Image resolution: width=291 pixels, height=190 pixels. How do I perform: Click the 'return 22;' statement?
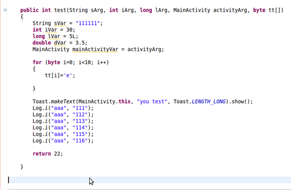coord(48,154)
